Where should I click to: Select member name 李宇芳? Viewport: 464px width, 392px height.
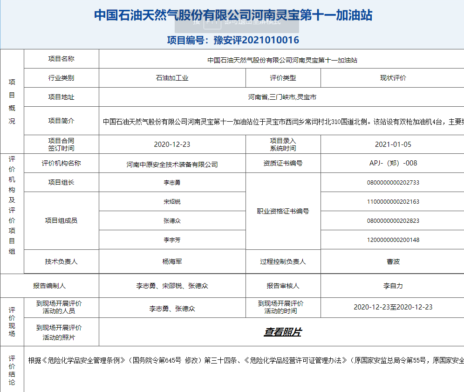pos(172,240)
